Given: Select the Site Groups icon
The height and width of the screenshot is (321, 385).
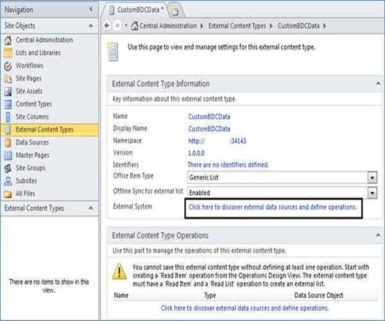Looking at the screenshot, I should [8, 168].
